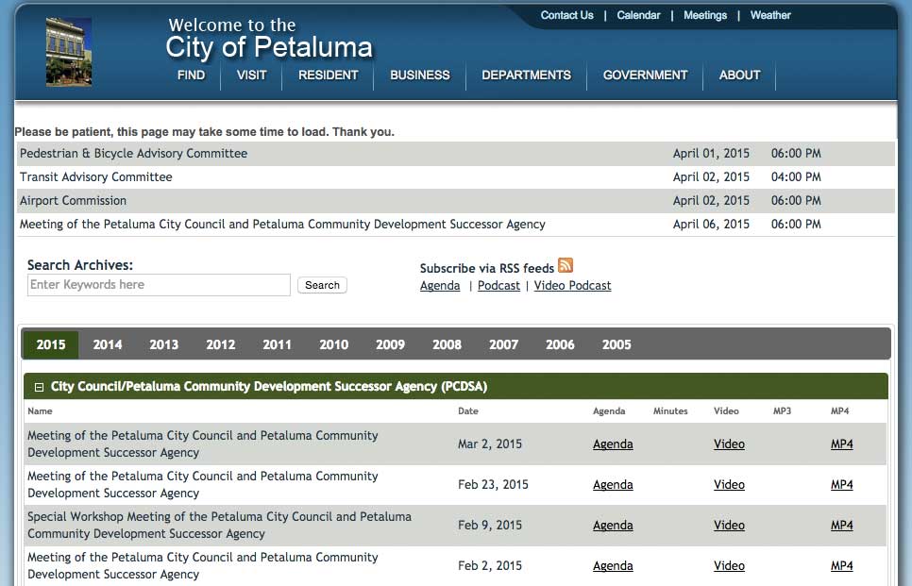Switch to the 2009 year tab
This screenshot has height=586, width=912.
tap(390, 344)
